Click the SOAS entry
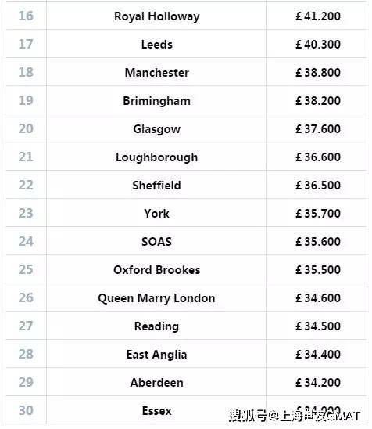Image resolution: width=372 pixels, height=429 pixels. [x=157, y=242]
